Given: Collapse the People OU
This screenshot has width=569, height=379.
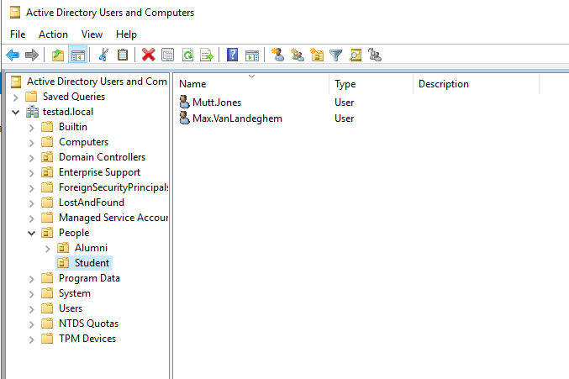Looking at the screenshot, I should tap(32, 234).
